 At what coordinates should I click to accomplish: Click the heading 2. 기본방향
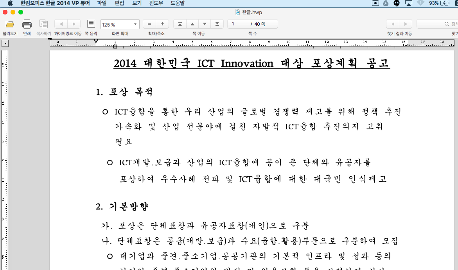[122, 206]
